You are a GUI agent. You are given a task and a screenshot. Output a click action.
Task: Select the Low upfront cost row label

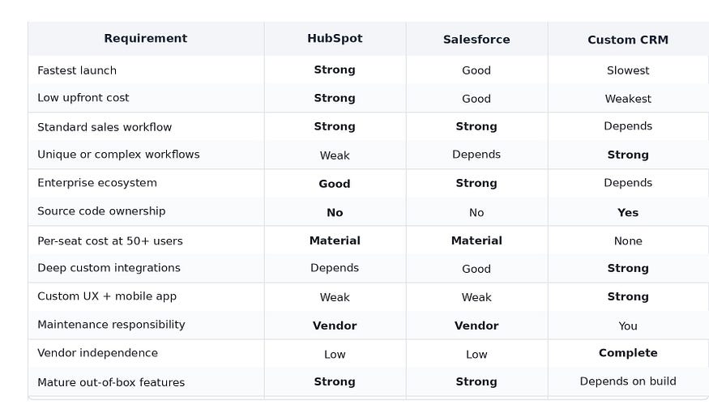click(83, 98)
